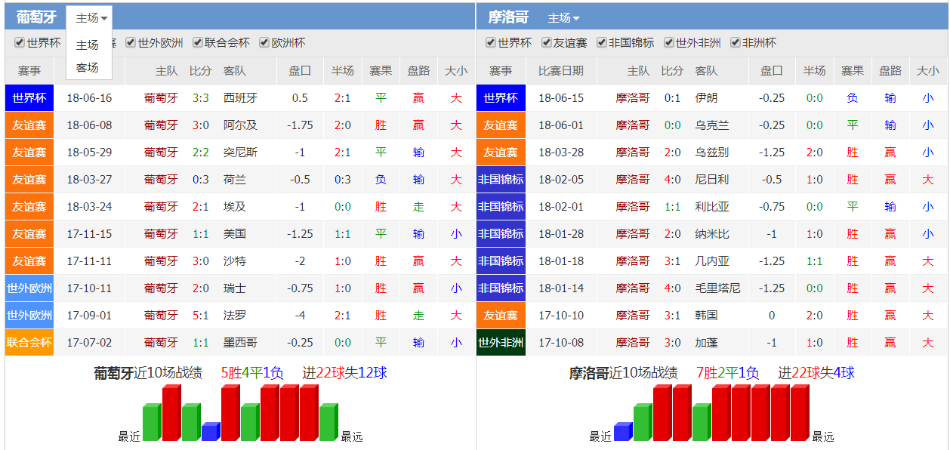Viewport: 950px width, 450px height.
Task: Uncheck the 欧洲杯 filter checkbox
Action: [264, 43]
